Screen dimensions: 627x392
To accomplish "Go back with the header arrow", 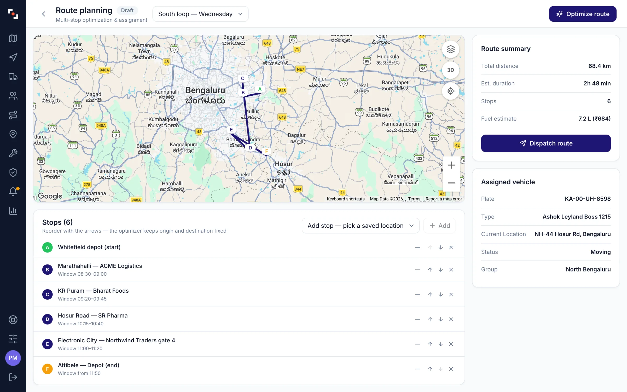I will pyautogui.click(x=44, y=14).
